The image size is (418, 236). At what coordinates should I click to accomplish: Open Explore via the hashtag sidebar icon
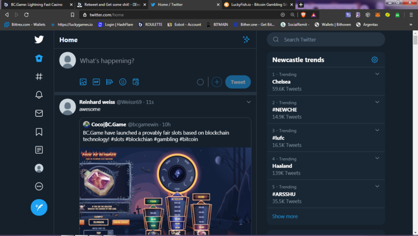(x=39, y=77)
